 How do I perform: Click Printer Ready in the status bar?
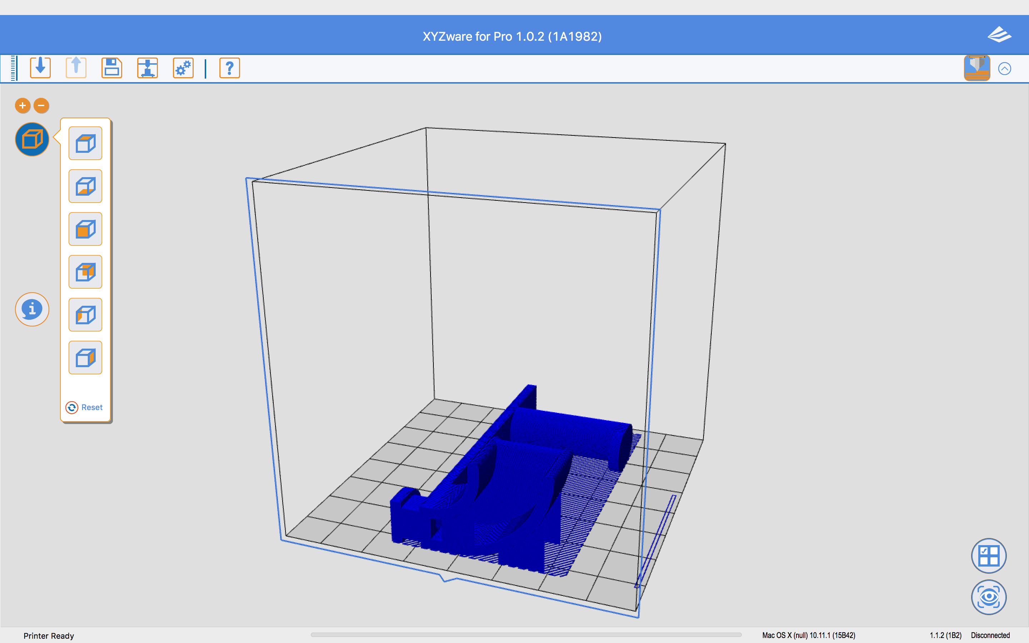(x=49, y=635)
